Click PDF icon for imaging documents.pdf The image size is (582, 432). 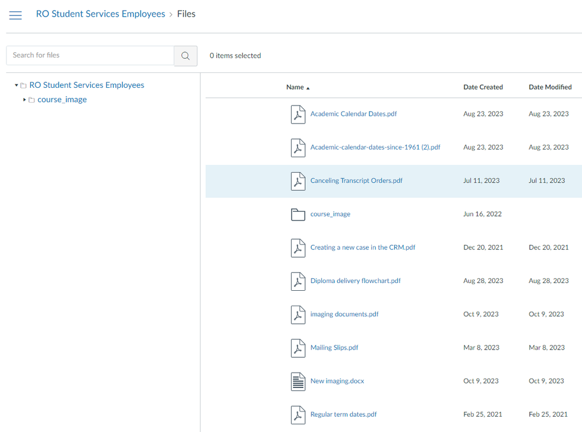[x=298, y=315]
